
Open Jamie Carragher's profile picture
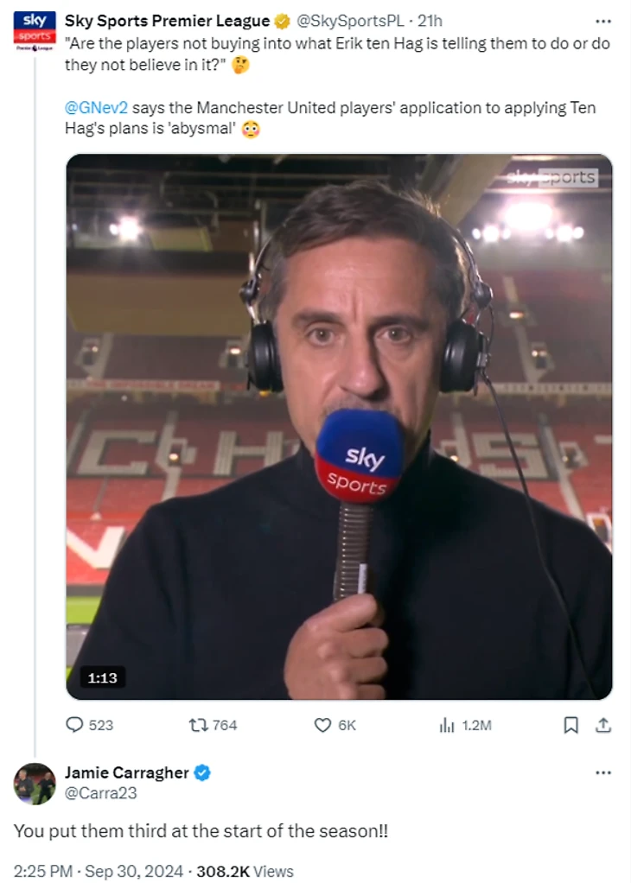35,784
